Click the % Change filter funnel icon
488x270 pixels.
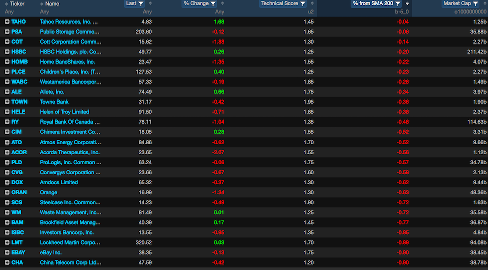pyautogui.click(x=213, y=4)
